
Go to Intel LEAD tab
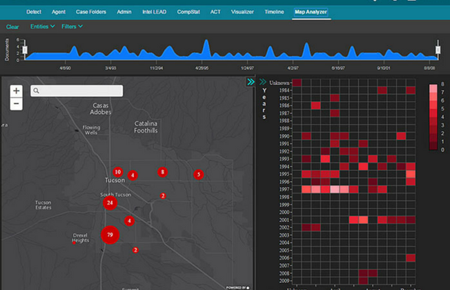point(154,12)
